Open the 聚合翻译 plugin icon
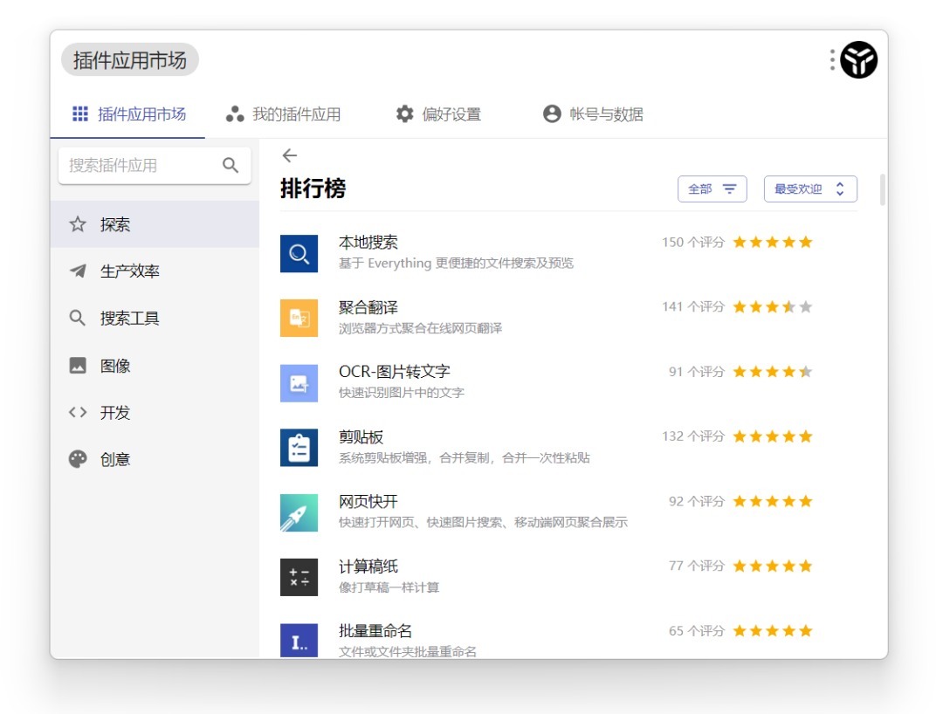 point(299,318)
